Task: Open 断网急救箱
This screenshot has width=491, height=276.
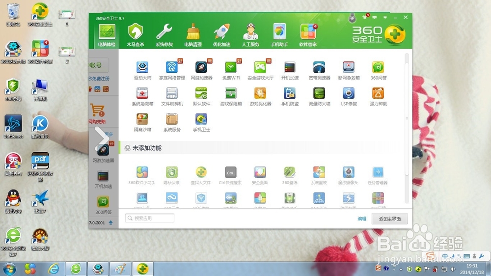Action: [349, 71]
